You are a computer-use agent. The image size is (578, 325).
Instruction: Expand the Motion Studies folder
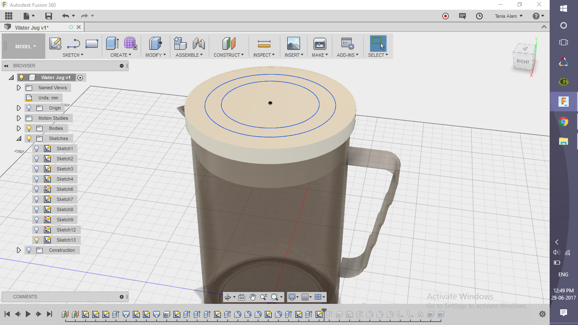pyautogui.click(x=19, y=118)
